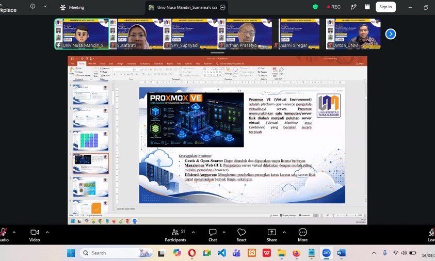
Task: Open the More menu
Action: point(303,235)
